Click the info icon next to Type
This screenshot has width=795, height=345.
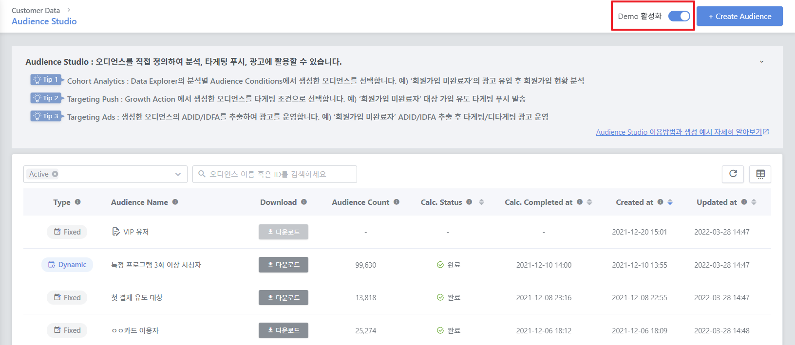click(x=78, y=202)
